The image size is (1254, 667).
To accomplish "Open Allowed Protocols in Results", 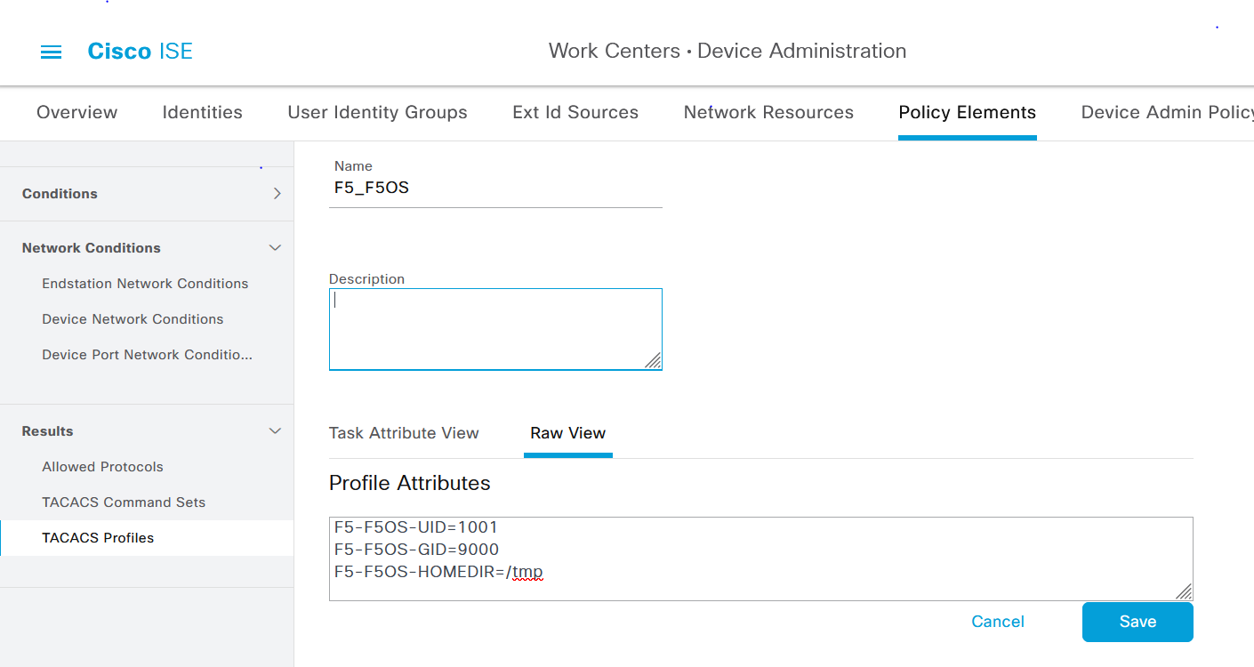I will click(102, 467).
